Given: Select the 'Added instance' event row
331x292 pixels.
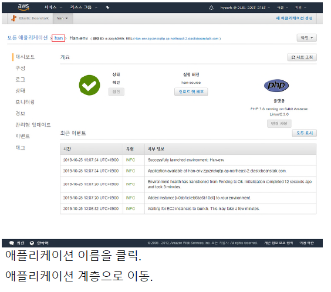Looking at the screenshot, I should click(x=188, y=198).
